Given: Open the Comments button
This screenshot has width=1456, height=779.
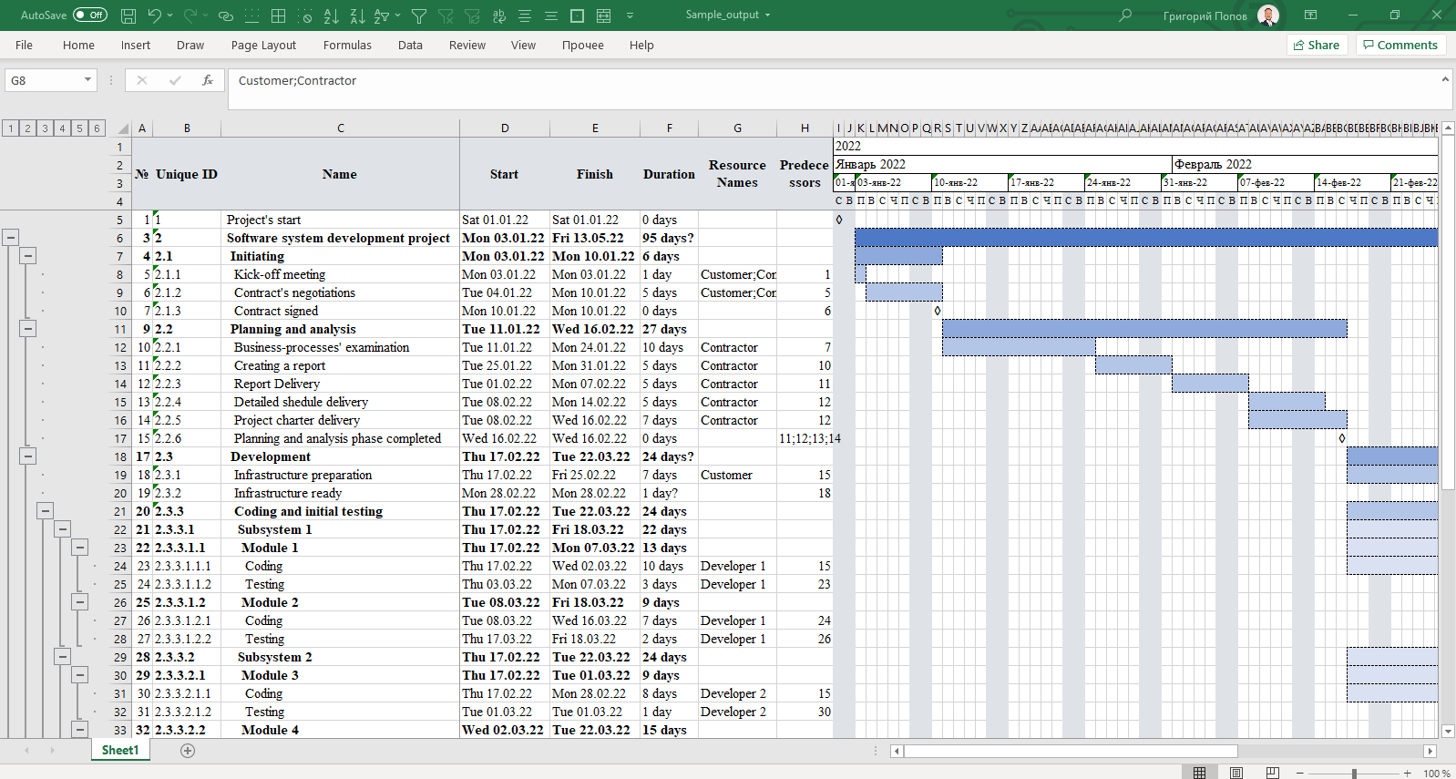Looking at the screenshot, I should pyautogui.click(x=1400, y=45).
